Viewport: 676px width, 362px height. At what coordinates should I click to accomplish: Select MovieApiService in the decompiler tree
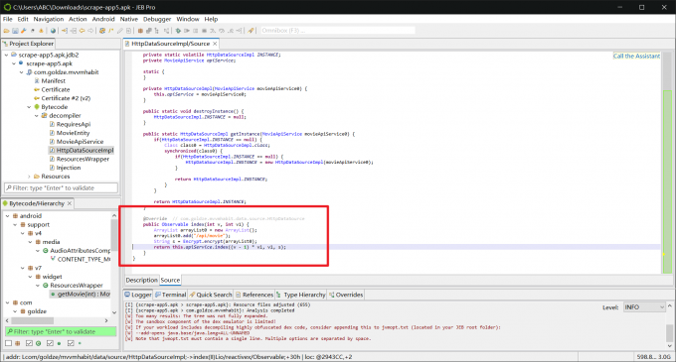pos(80,142)
